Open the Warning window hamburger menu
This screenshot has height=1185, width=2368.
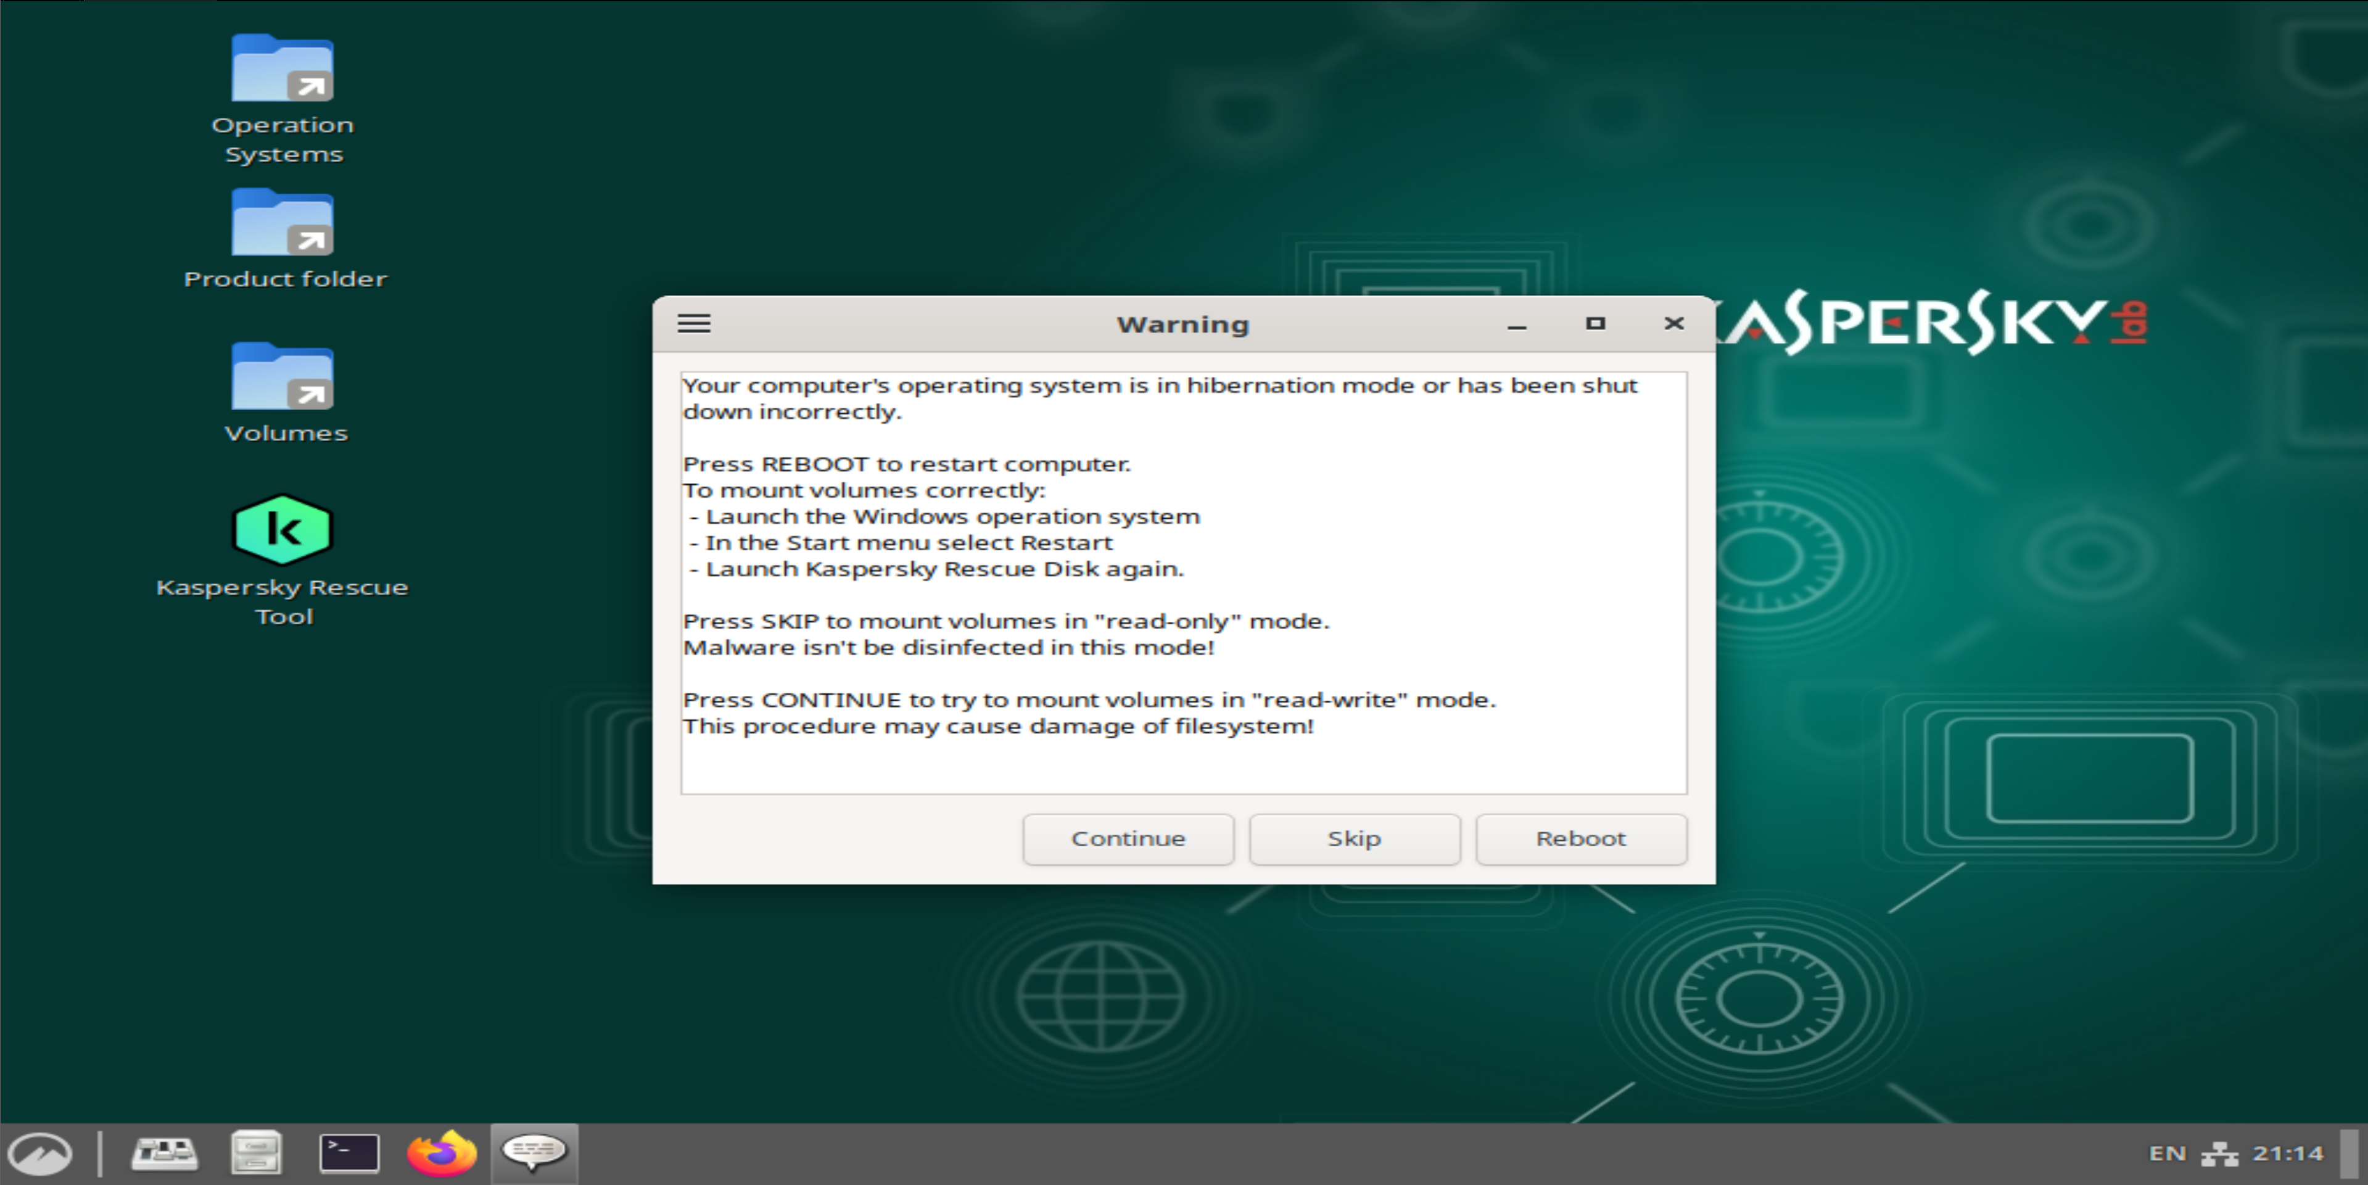[x=694, y=324]
